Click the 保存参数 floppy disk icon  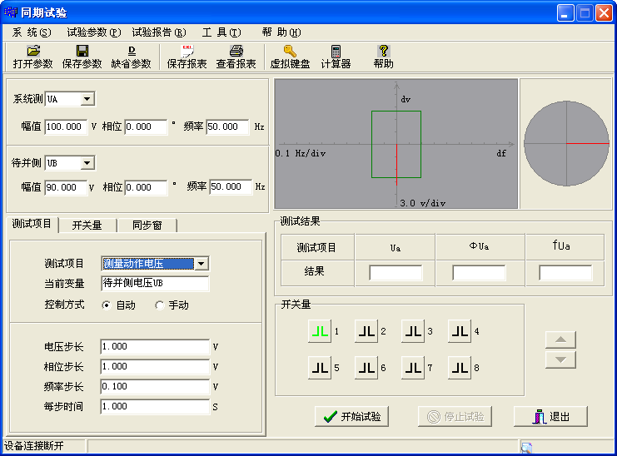coord(82,52)
